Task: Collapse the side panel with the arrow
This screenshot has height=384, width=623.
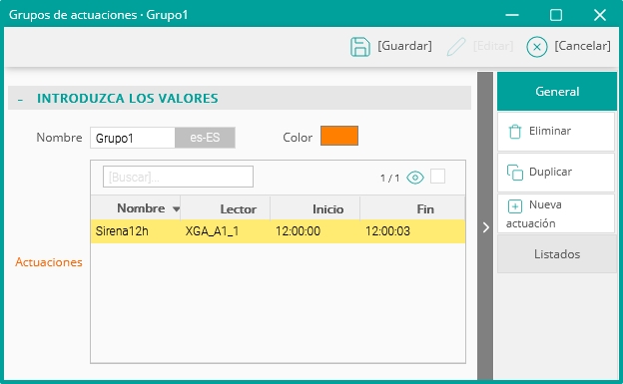Action: point(485,227)
